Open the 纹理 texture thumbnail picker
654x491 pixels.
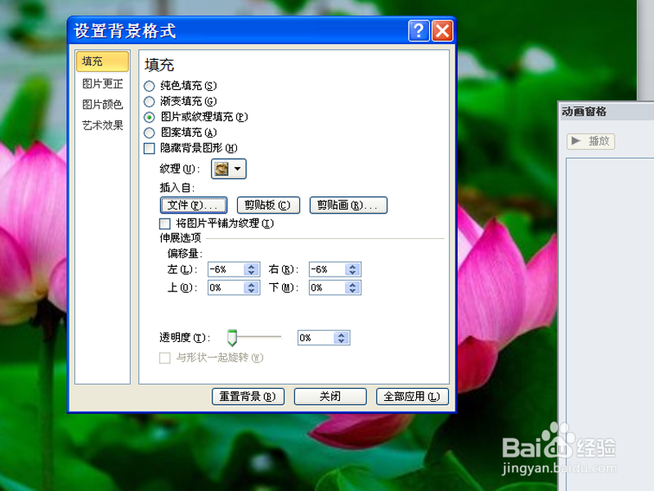coord(229,169)
